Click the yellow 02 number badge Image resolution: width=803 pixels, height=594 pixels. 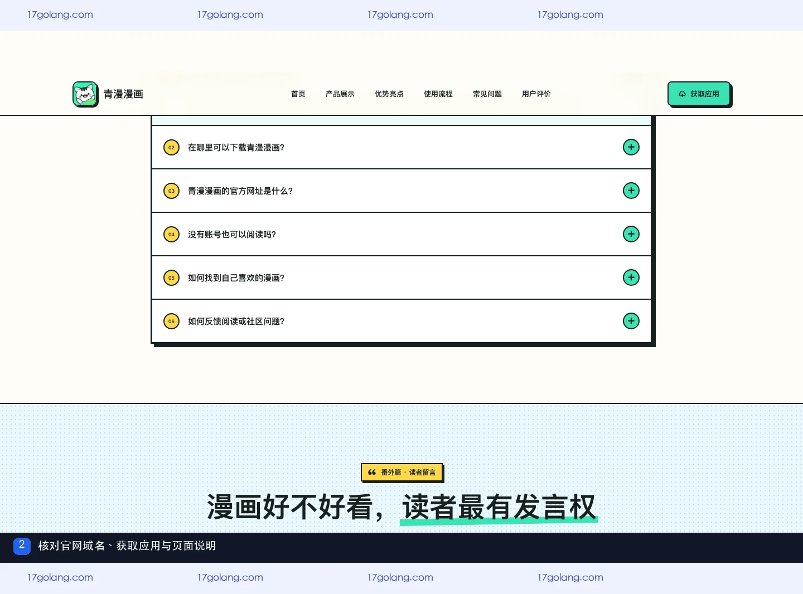click(171, 148)
